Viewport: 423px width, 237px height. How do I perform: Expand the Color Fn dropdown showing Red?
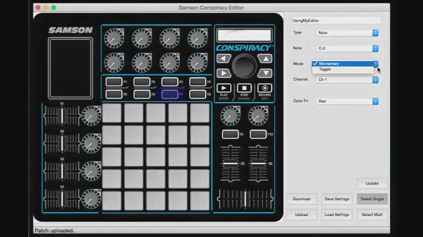point(347,101)
